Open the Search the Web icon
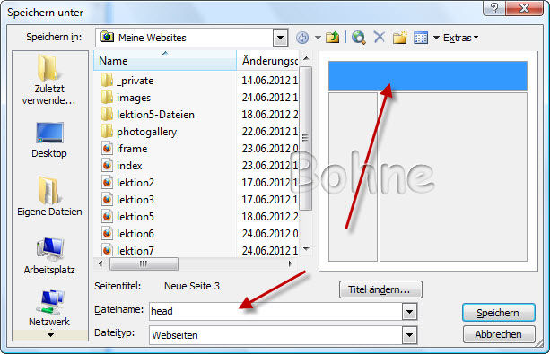 coord(359,37)
